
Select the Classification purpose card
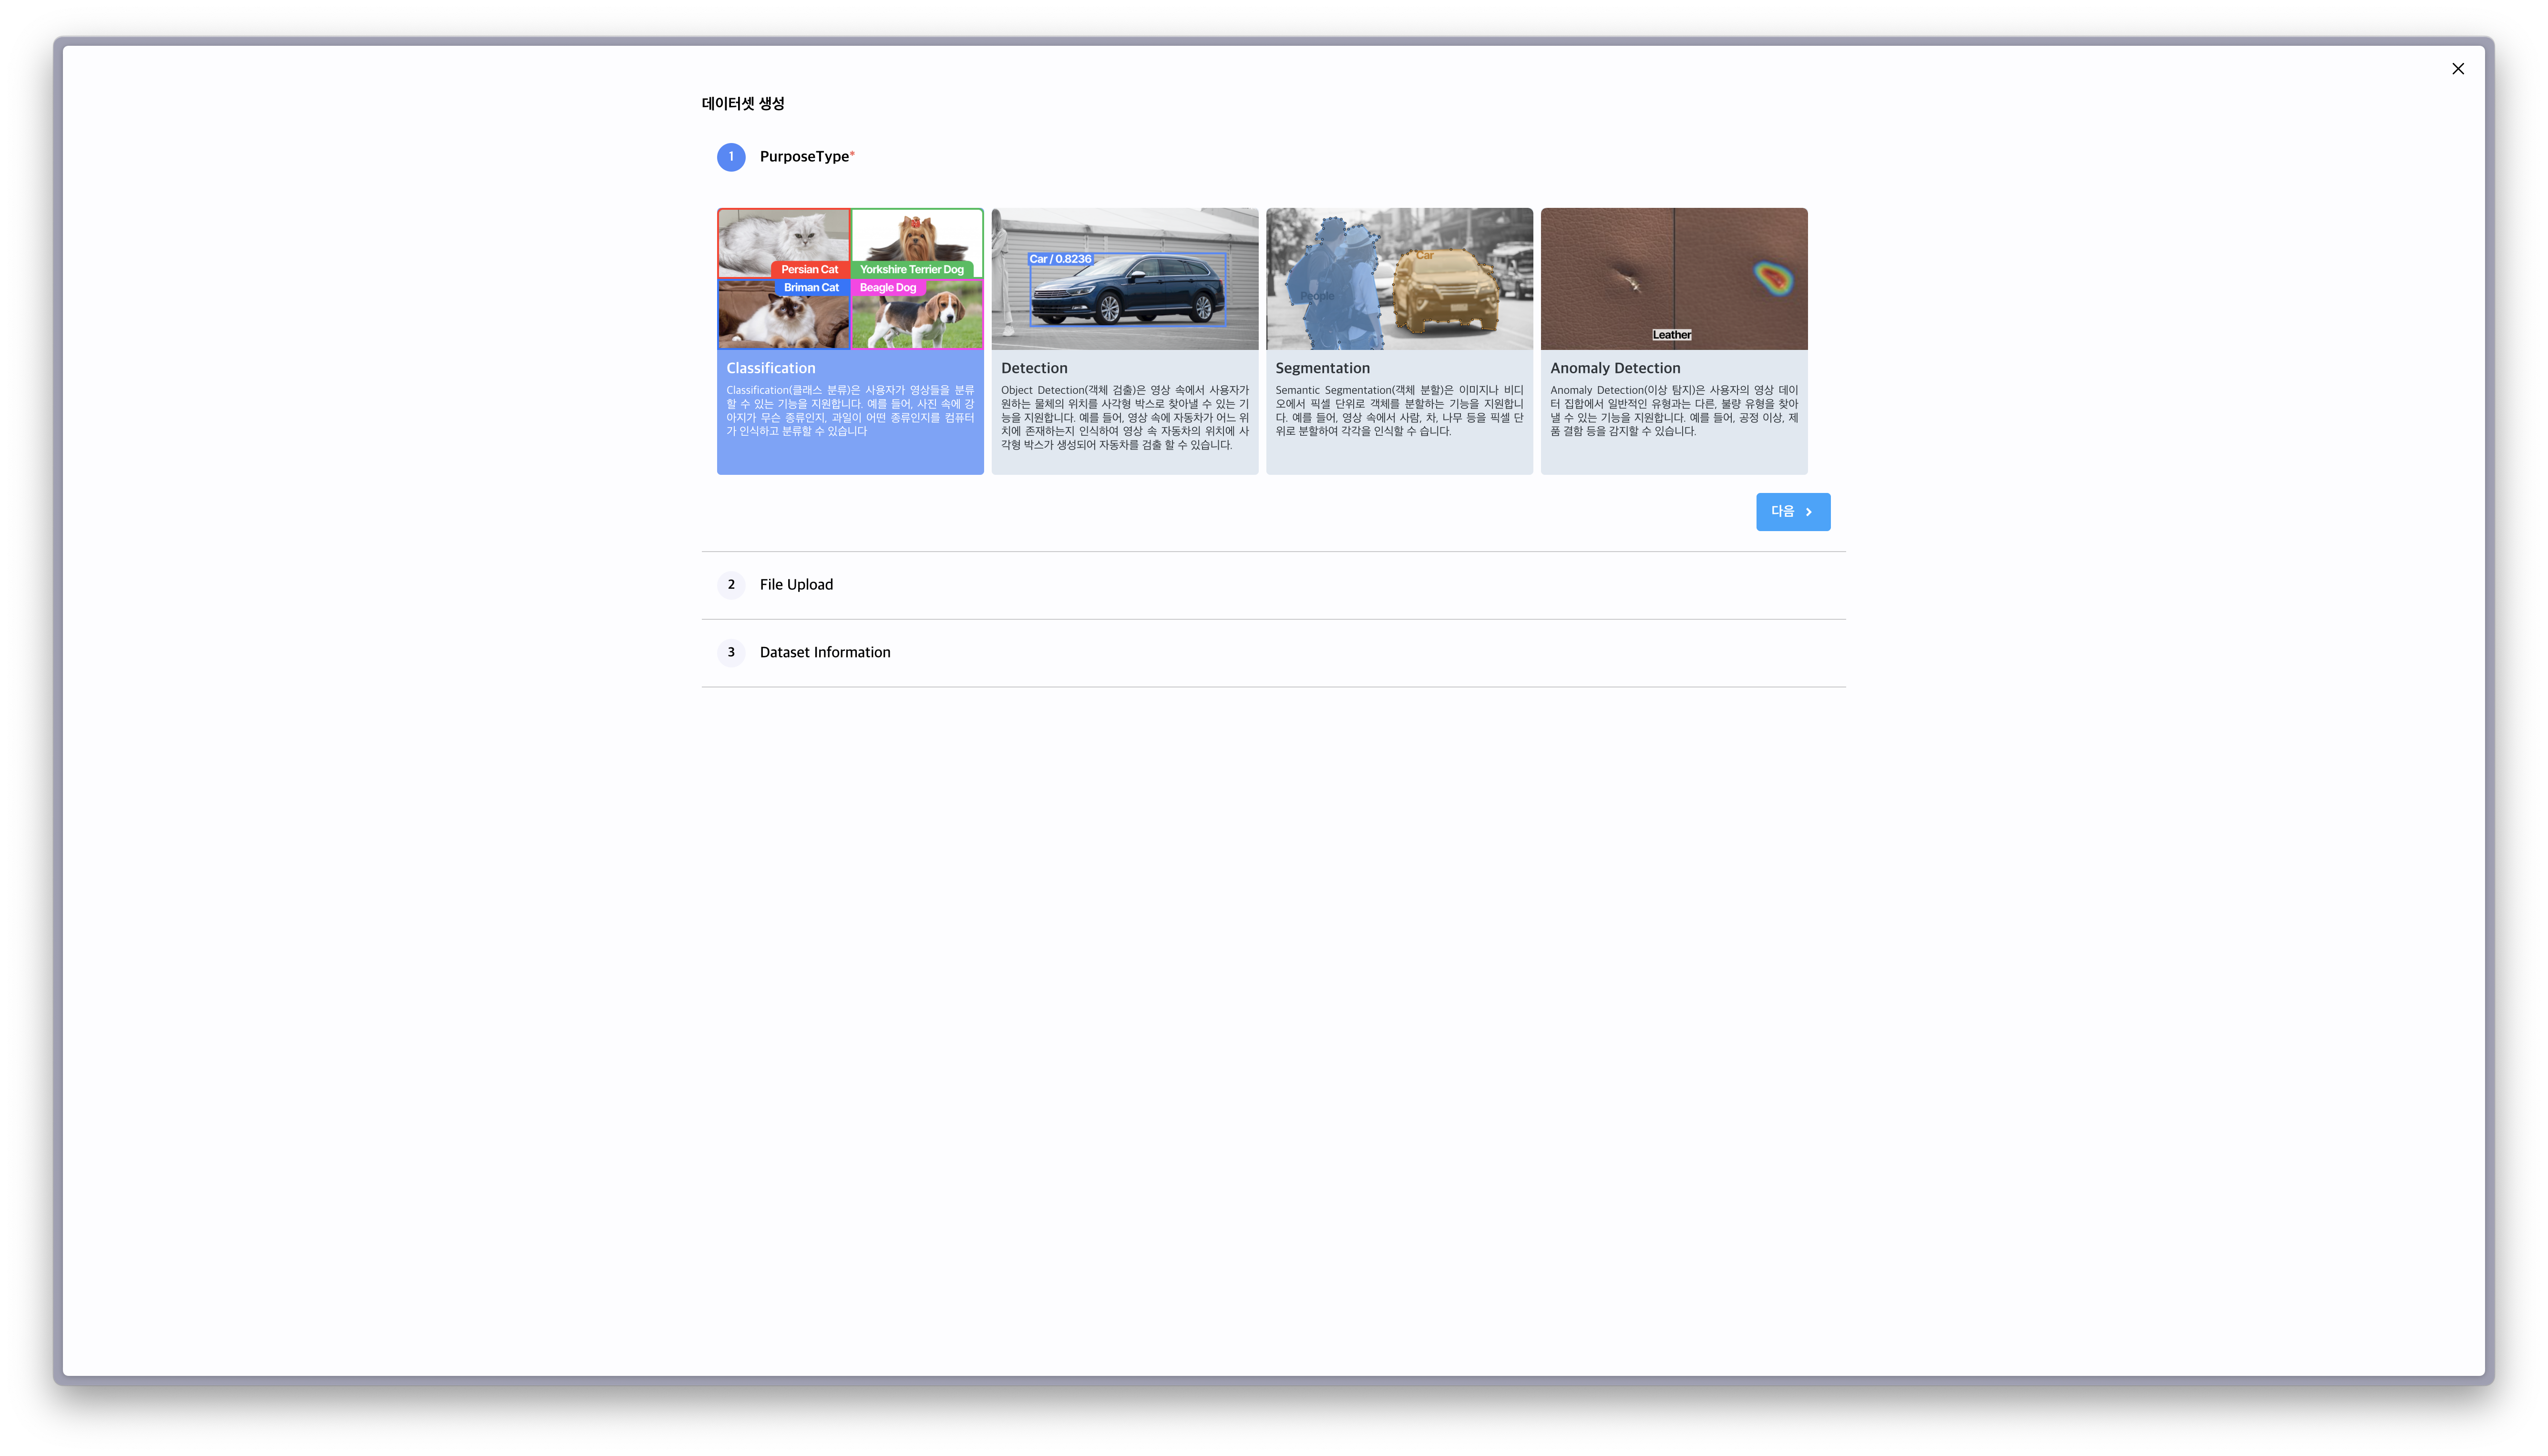(850, 341)
